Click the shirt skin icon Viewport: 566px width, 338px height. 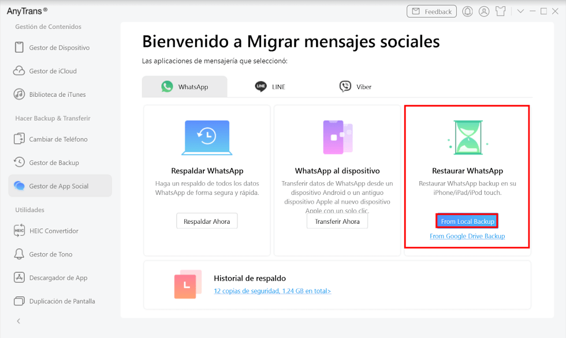501,12
